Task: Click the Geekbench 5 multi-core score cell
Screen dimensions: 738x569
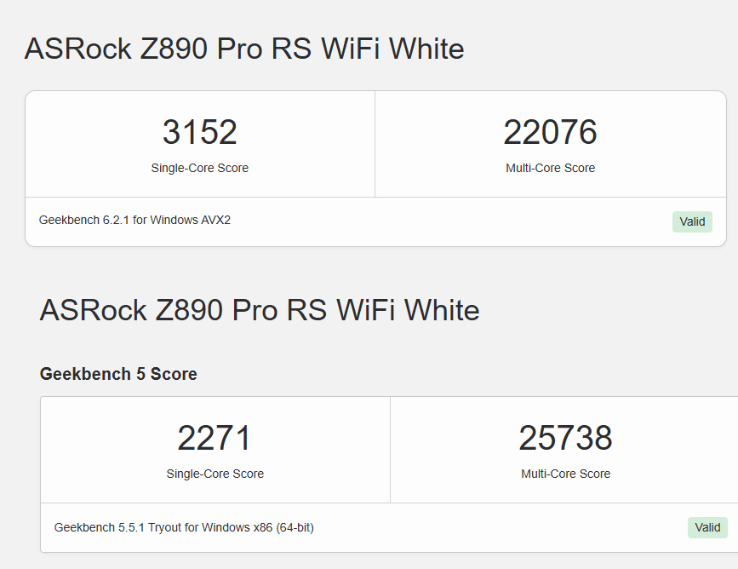Action: click(x=564, y=450)
